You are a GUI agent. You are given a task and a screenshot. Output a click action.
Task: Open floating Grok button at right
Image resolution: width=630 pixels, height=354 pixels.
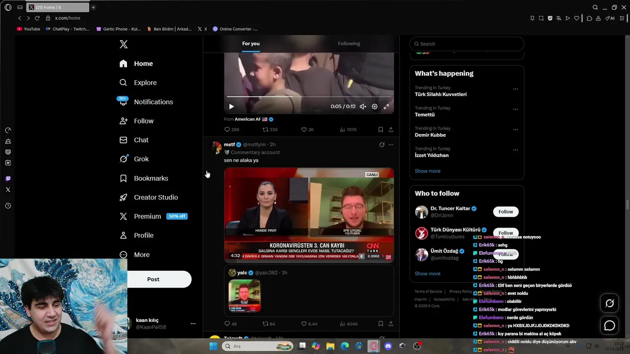tap(609, 303)
